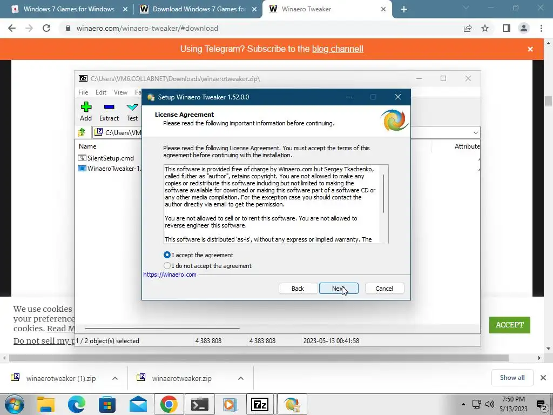Screen dimensions: 553x415
Task: Open the Chrome profile avatar
Action: click(x=524, y=28)
